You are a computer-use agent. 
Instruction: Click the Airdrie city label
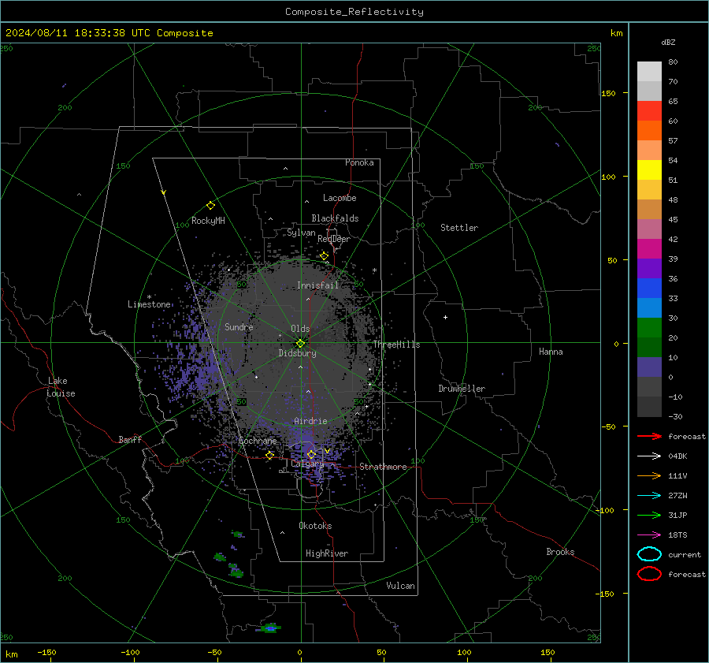point(310,421)
